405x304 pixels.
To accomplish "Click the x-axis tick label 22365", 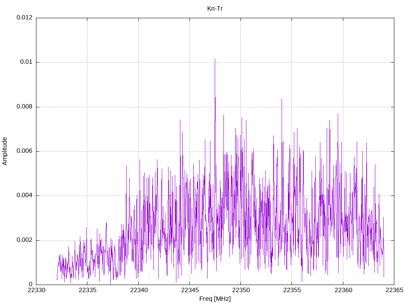I will click(394, 290).
